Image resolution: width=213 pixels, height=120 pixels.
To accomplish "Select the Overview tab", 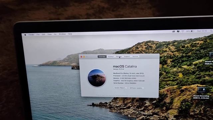I will [x=102, y=57].
